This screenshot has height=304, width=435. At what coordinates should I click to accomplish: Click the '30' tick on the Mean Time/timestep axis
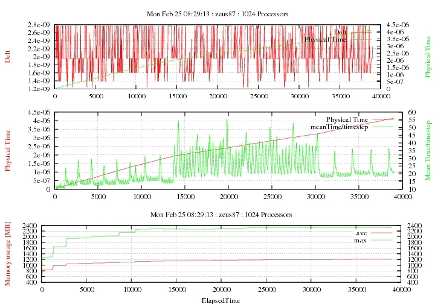[412, 159]
